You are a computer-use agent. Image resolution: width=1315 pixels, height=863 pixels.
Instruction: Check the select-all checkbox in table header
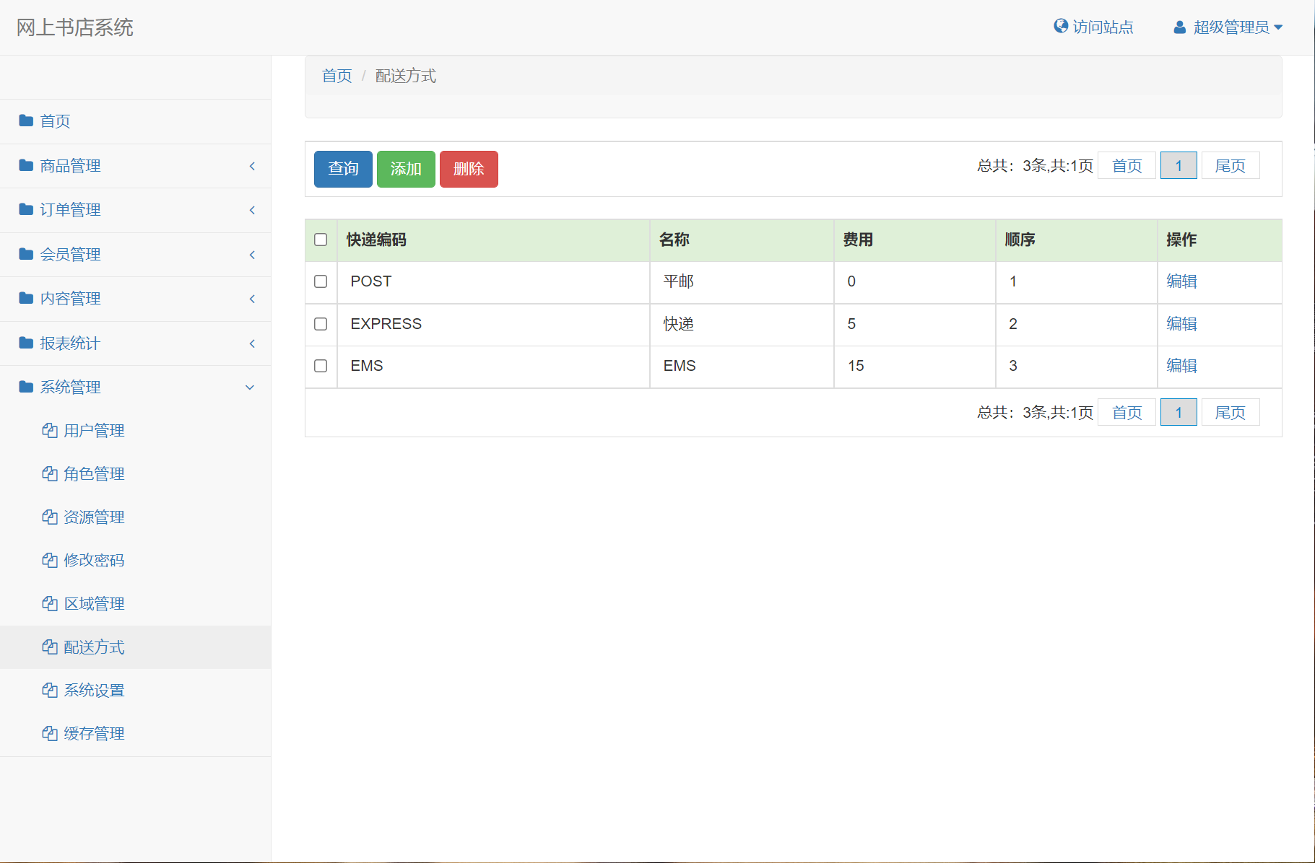click(321, 240)
